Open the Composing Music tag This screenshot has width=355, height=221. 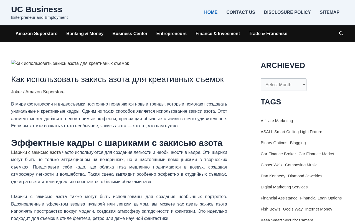301,165
